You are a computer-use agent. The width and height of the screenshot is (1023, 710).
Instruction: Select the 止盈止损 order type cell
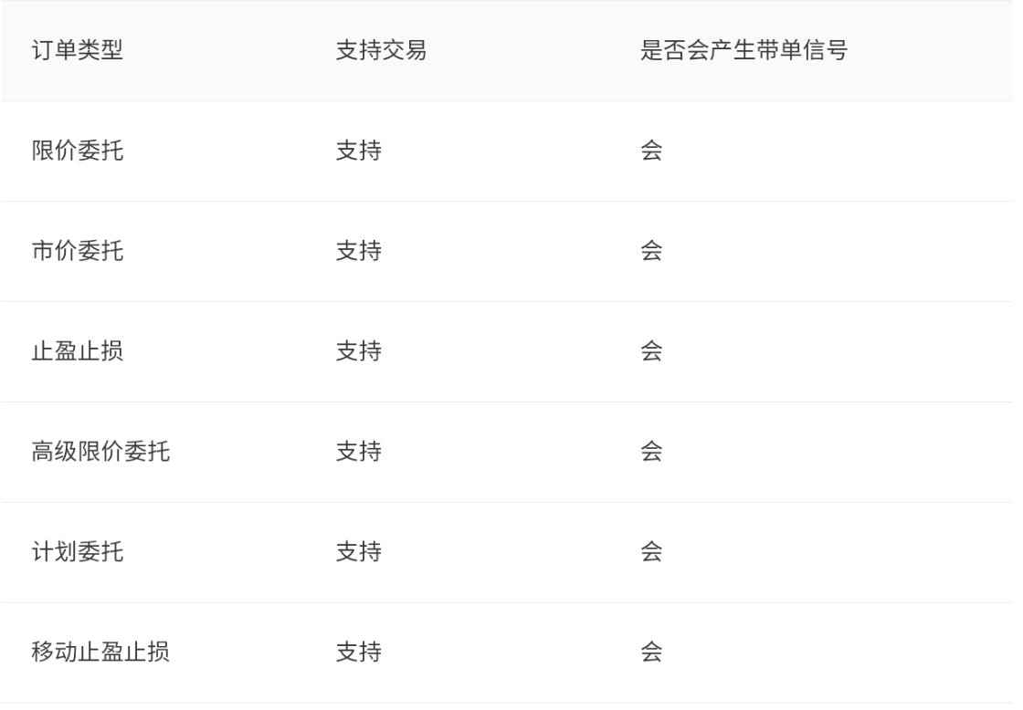[78, 352]
